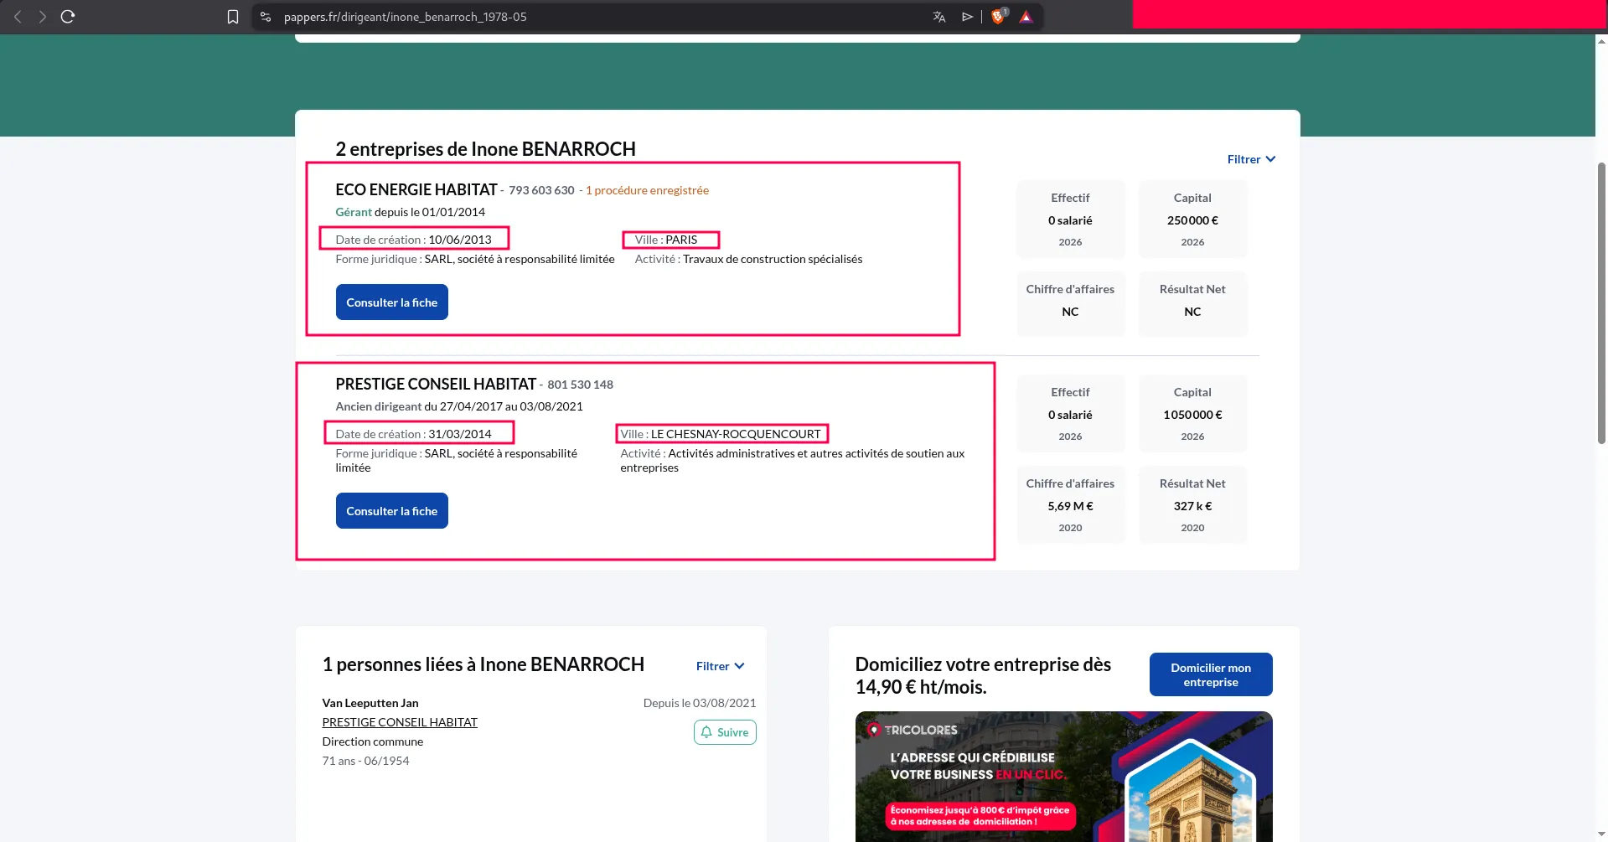Navigate back with the back arrow
Image resolution: width=1608 pixels, height=842 pixels.
click(x=17, y=16)
